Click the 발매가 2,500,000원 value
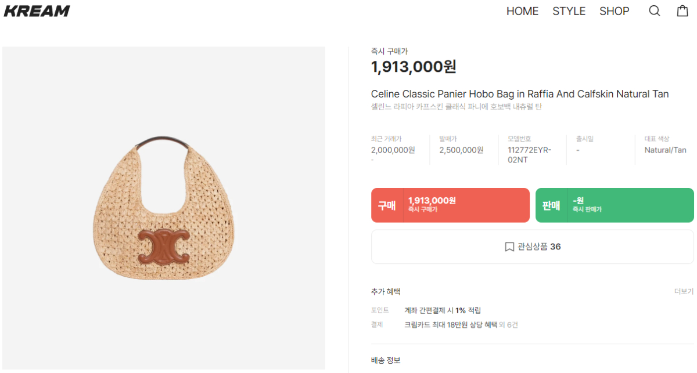This screenshot has height=373, width=697. tap(461, 150)
